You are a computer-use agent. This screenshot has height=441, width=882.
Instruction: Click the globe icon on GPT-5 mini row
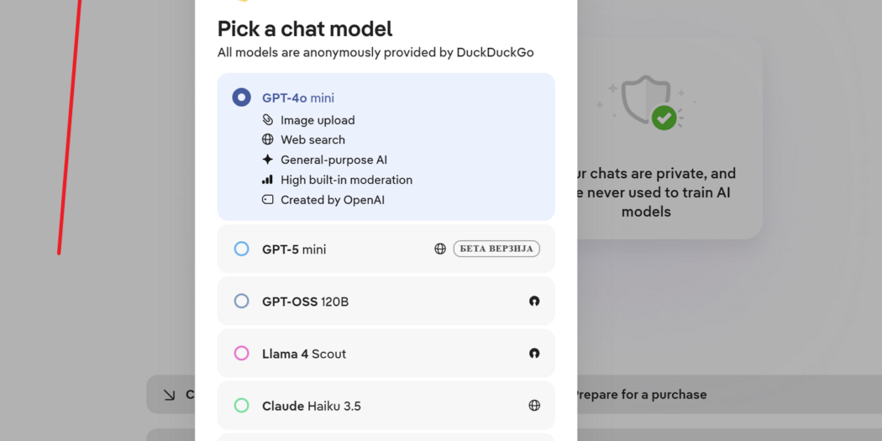click(440, 249)
